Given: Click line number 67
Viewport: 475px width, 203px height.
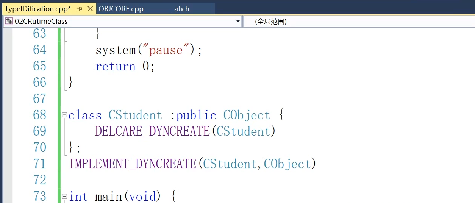Looking at the screenshot, I should pos(40,98).
